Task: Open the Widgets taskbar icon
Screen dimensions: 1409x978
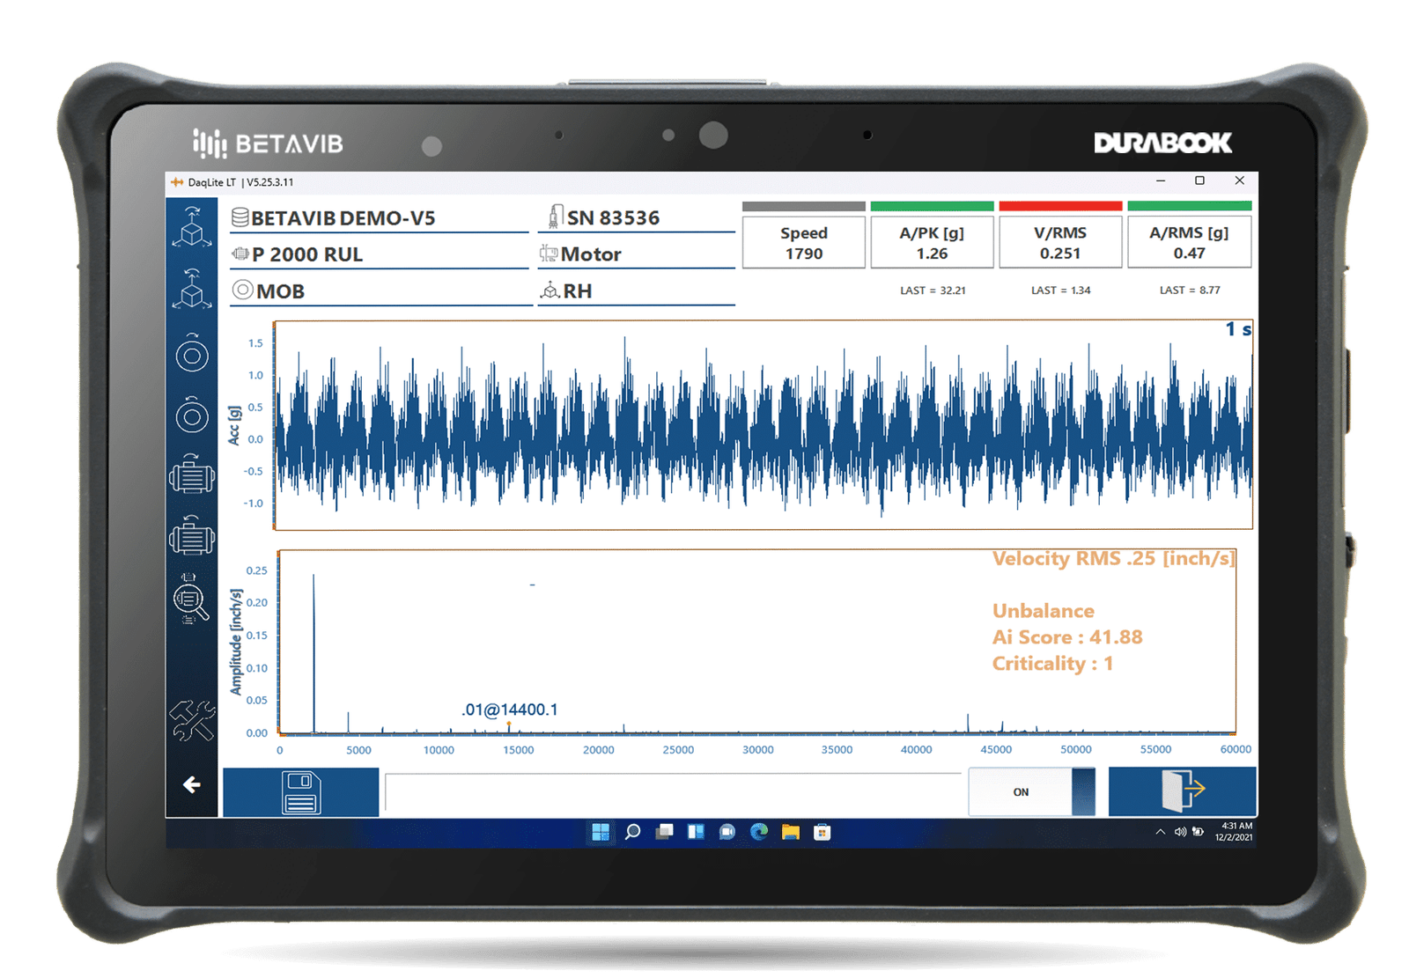Action: tap(696, 832)
